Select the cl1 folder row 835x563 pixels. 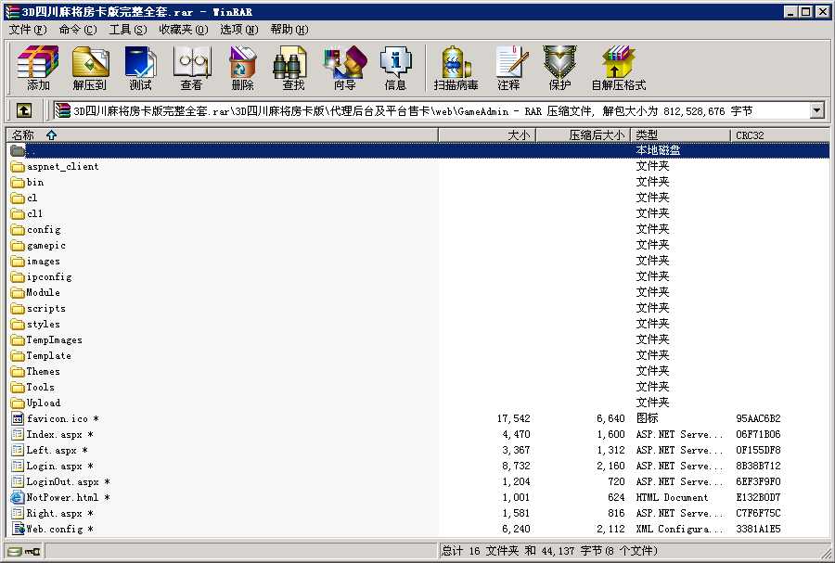(417, 214)
